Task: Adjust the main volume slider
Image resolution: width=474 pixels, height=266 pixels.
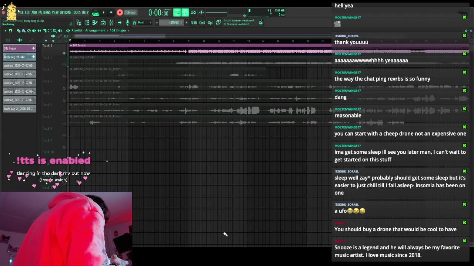Action: [x=244, y=16]
